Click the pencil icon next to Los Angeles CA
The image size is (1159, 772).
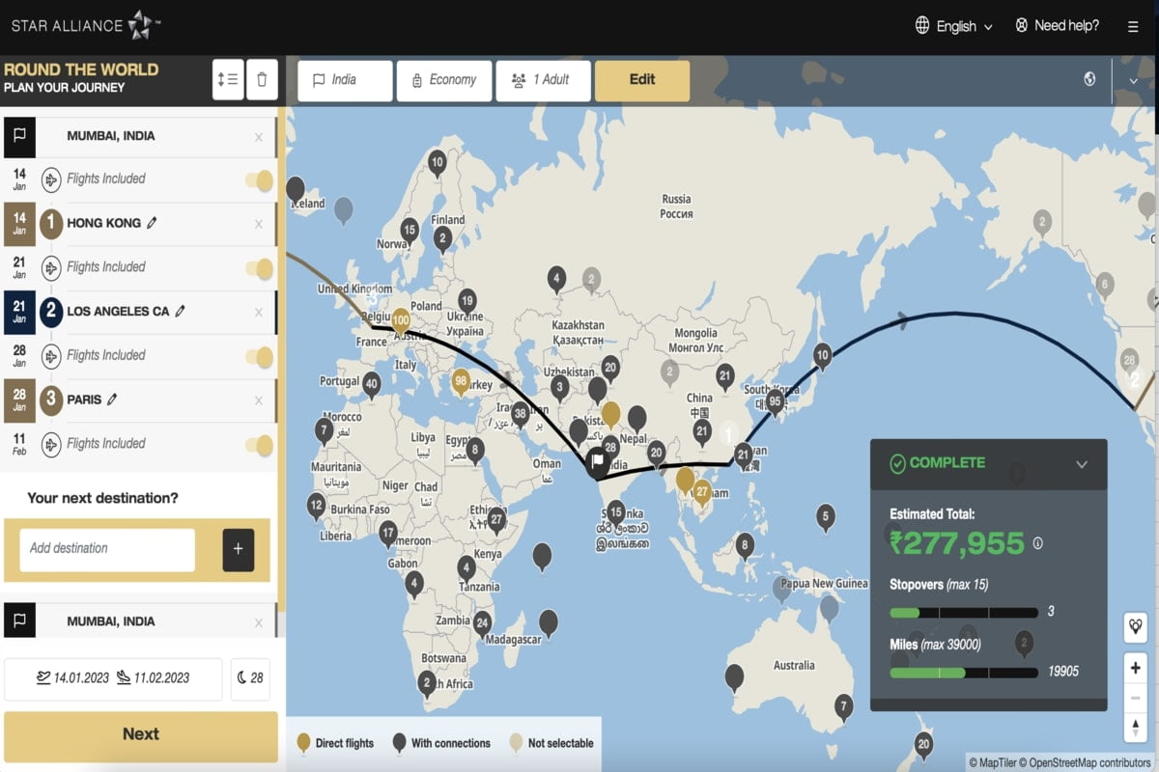click(180, 312)
